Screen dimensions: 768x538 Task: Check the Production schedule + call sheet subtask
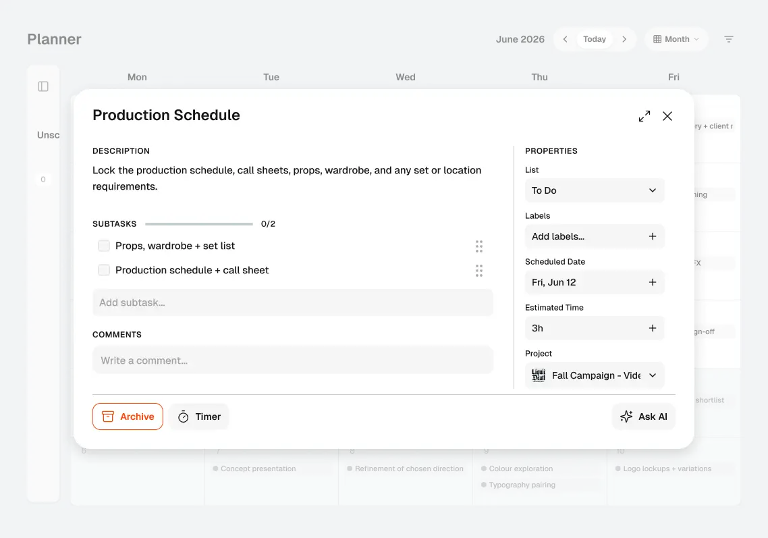point(104,270)
